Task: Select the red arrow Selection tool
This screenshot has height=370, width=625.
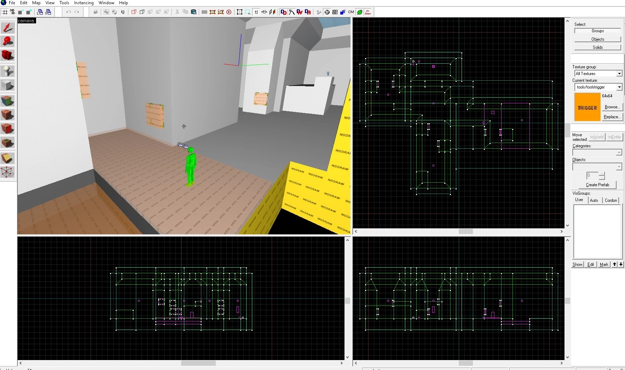Action: pyautogui.click(x=7, y=28)
